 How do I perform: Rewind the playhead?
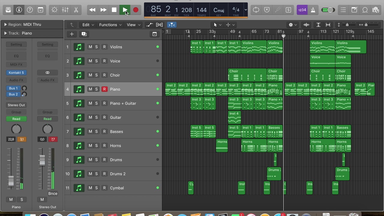click(x=92, y=10)
